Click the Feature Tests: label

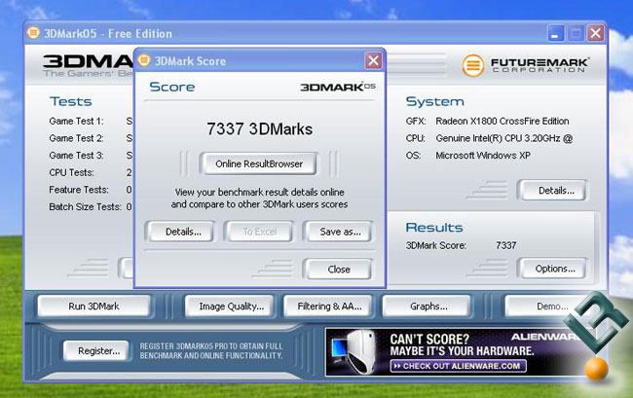click(79, 190)
